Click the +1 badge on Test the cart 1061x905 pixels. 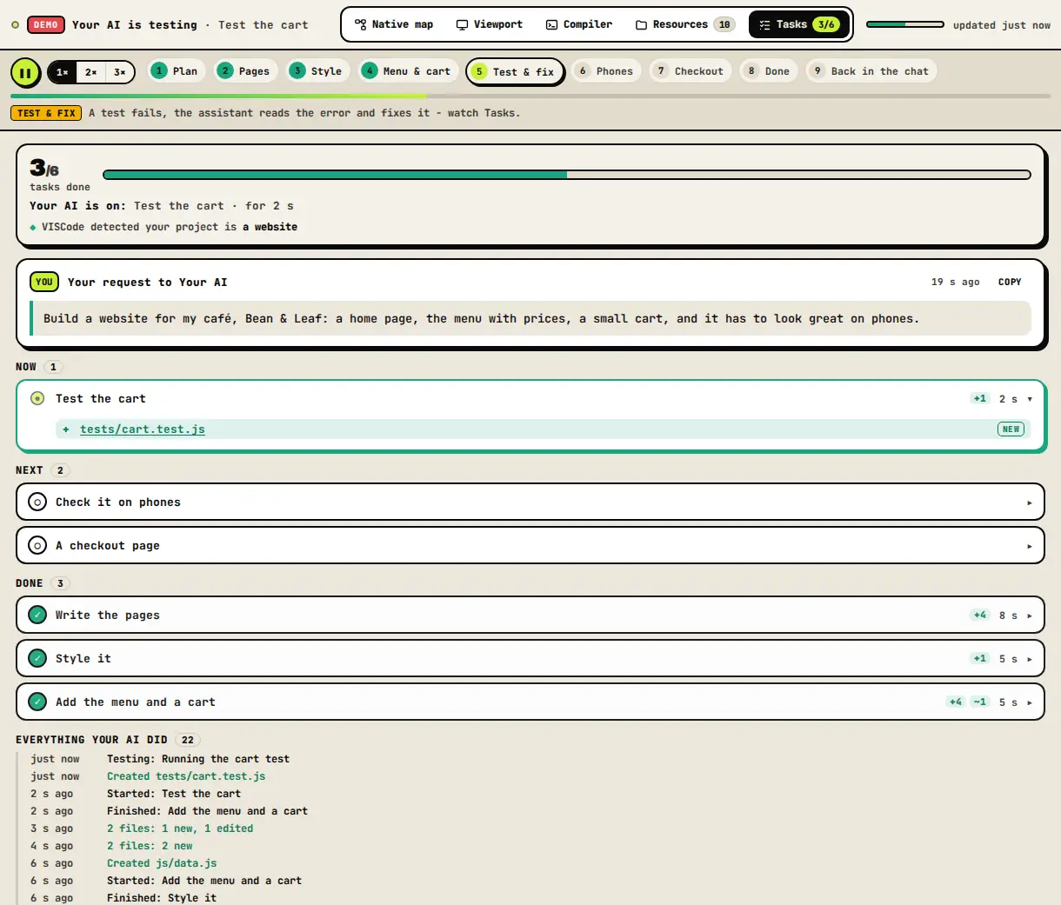click(980, 398)
